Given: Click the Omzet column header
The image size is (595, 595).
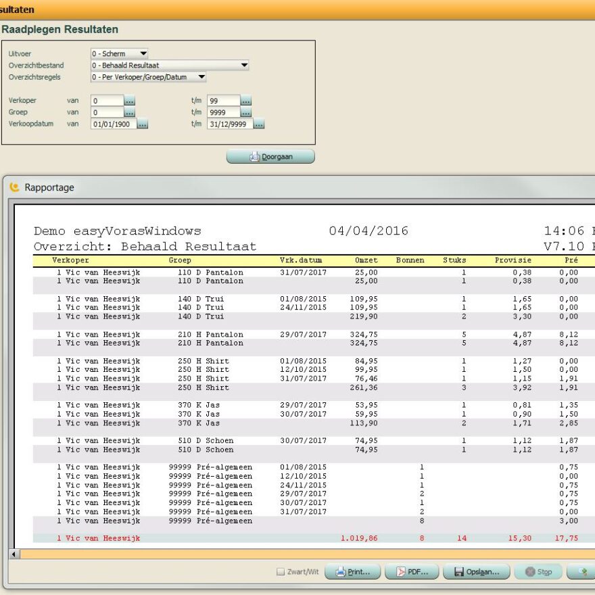Looking at the screenshot, I should coord(366,260).
